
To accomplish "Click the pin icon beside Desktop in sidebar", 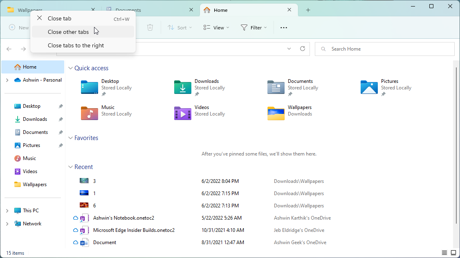I will click(x=61, y=106).
